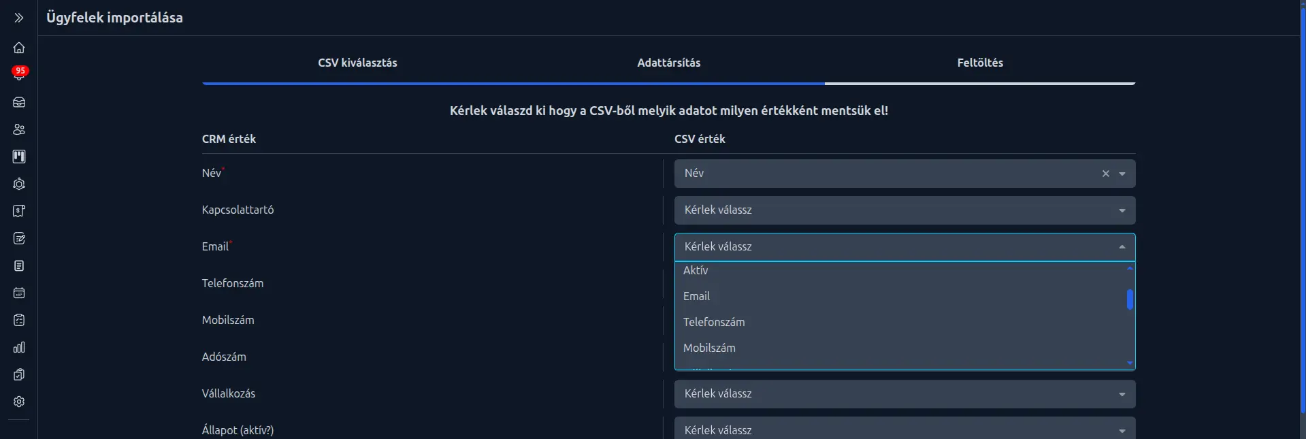The width and height of the screenshot is (1306, 439).
Task: Clear the Név selection with the X
Action: tap(1105, 174)
